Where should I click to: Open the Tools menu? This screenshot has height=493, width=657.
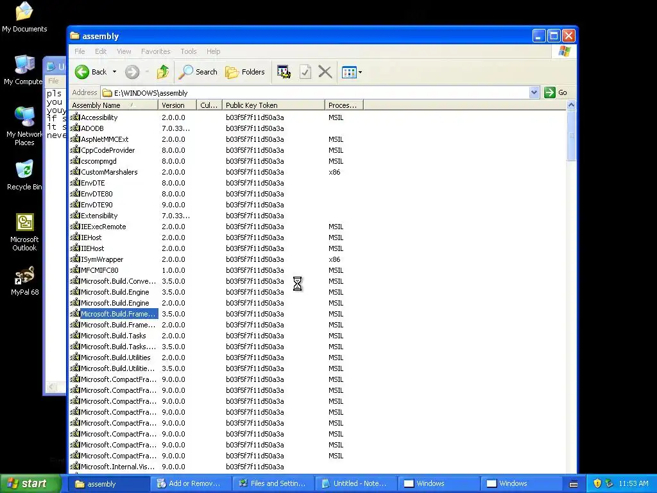(x=189, y=51)
